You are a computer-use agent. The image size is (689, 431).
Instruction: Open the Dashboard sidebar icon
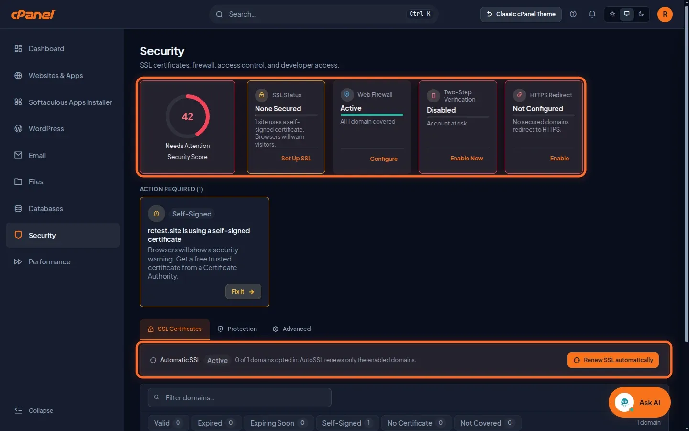tap(18, 48)
